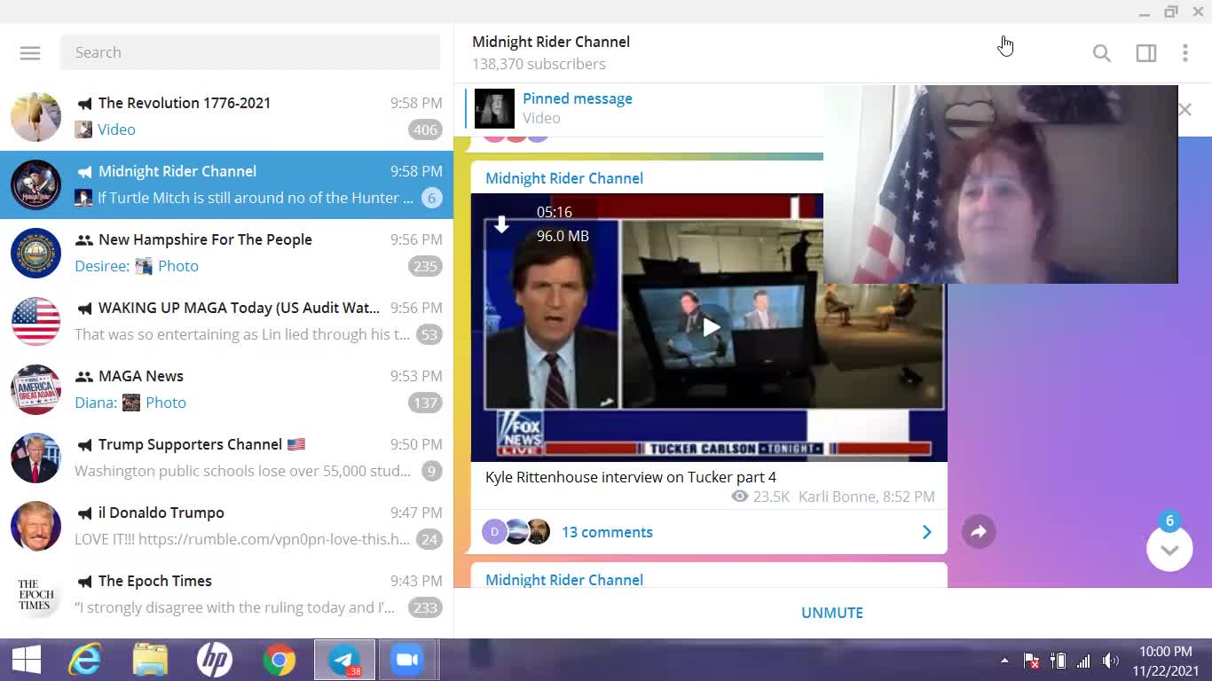
Task: Click the UNMUTE button
Action: point(832,613)
